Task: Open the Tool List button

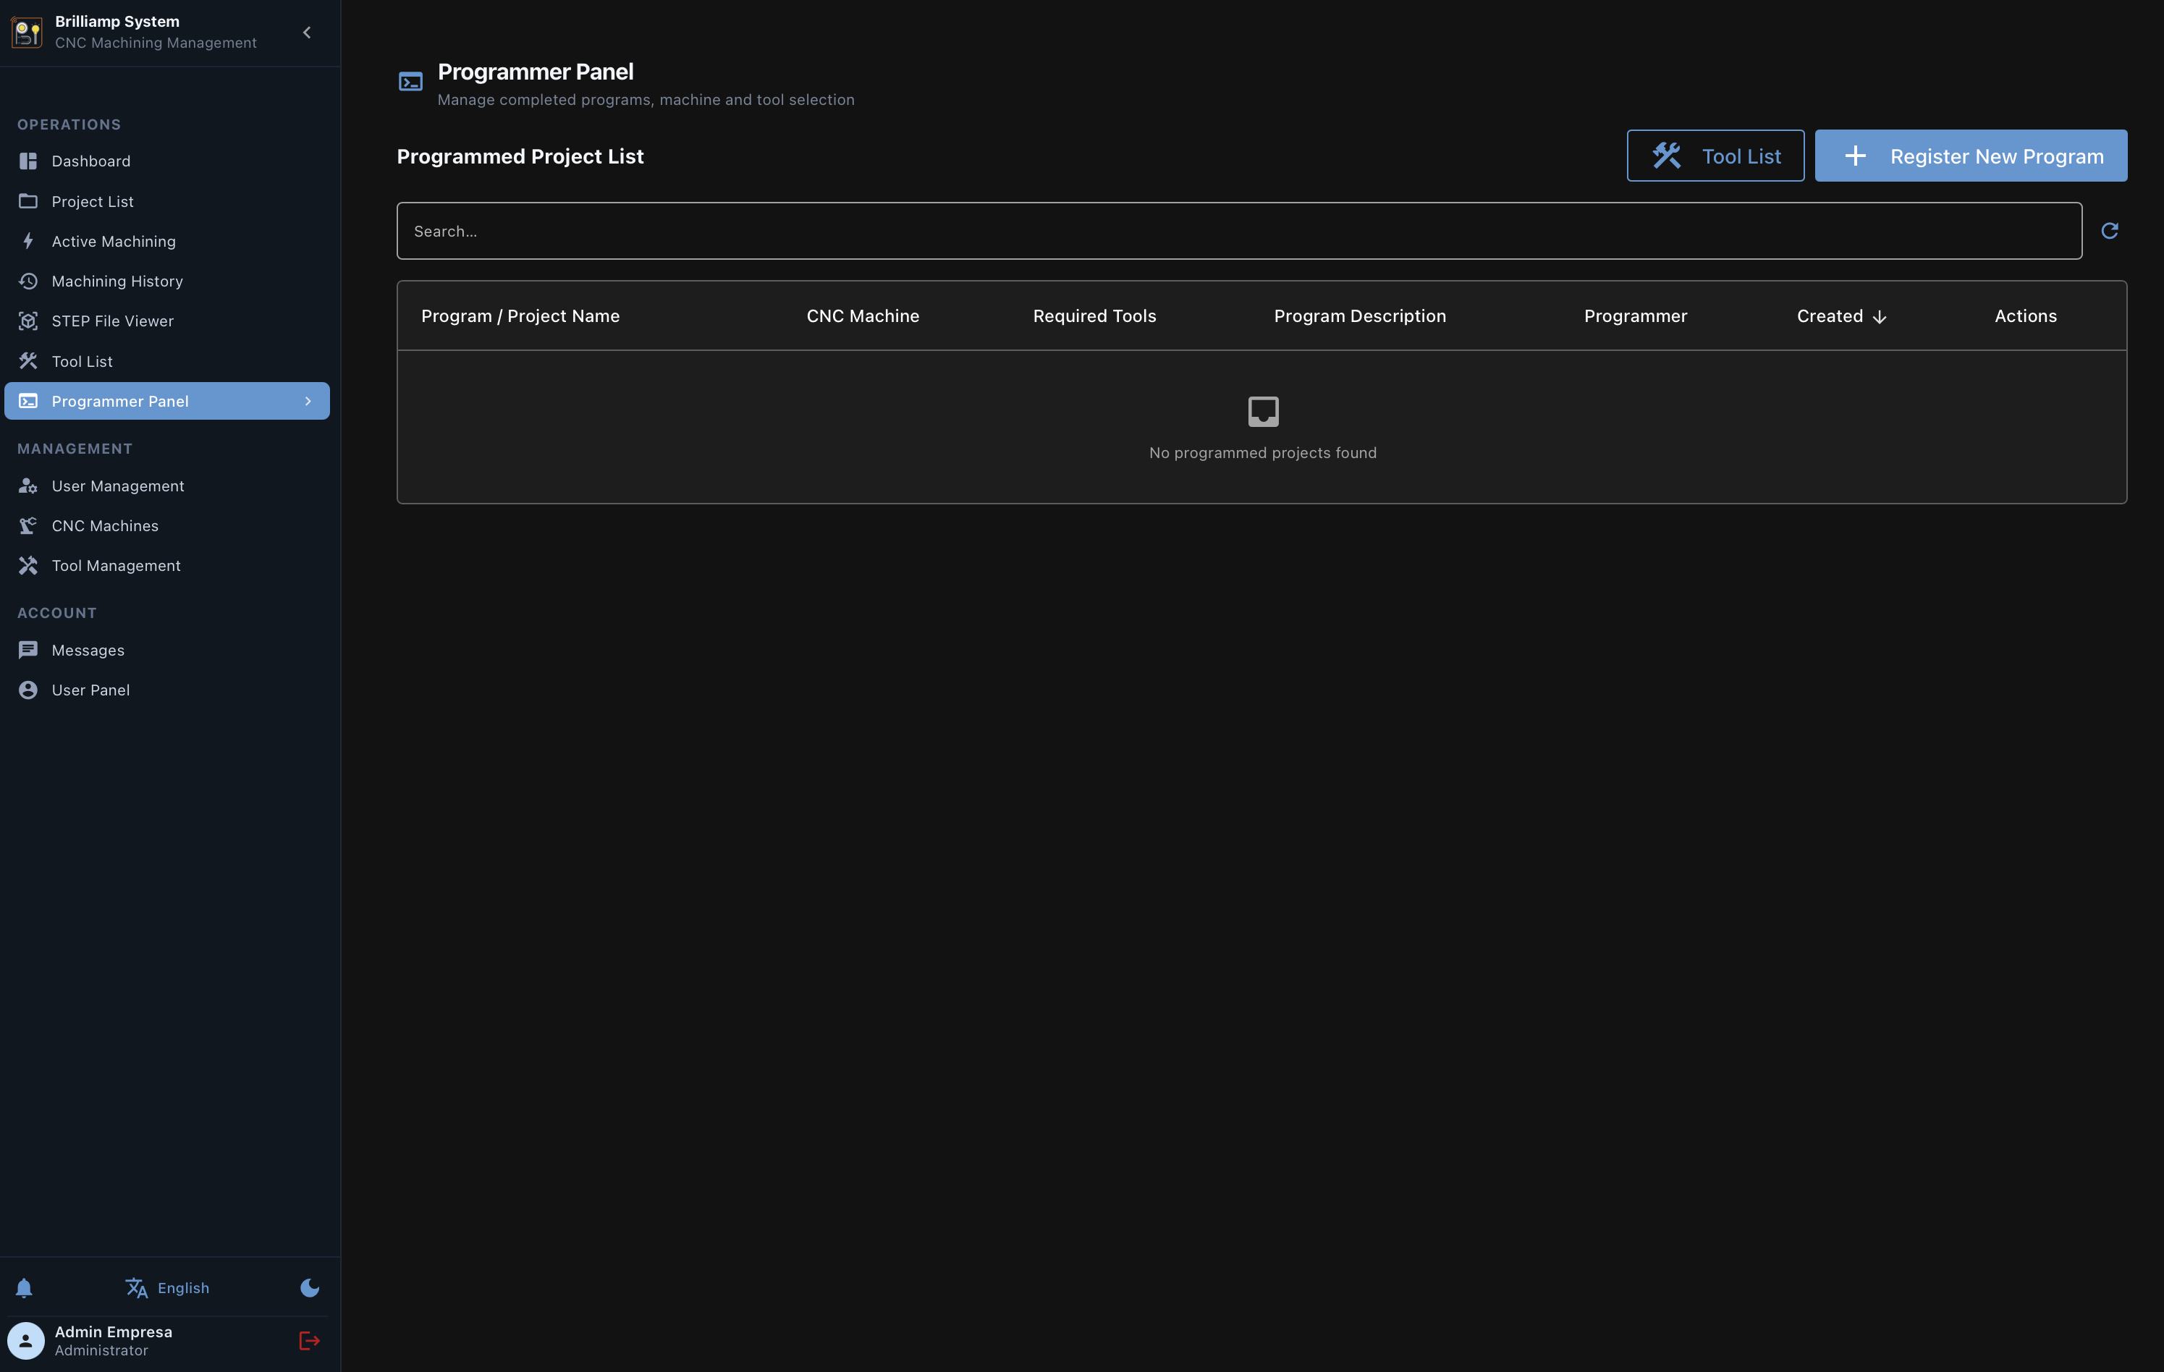Action: 1715,156
